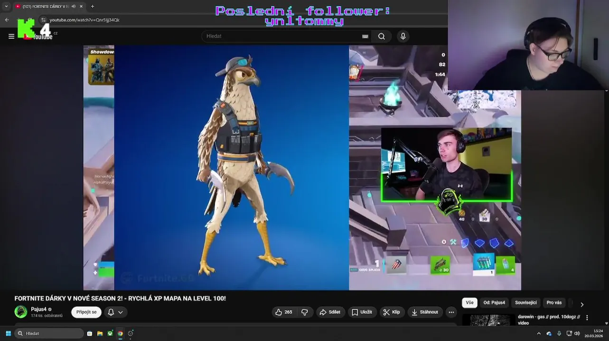Open Windows Start menu
This screenshot has height=341, width=609.
pos(8,333)
